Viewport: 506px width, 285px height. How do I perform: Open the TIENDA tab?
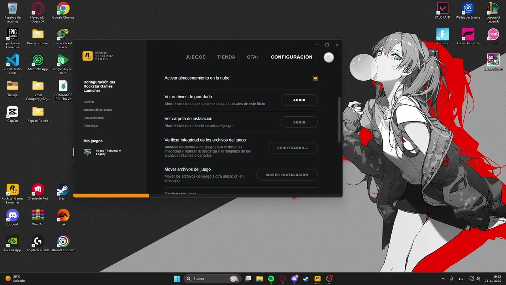(226, 57)
